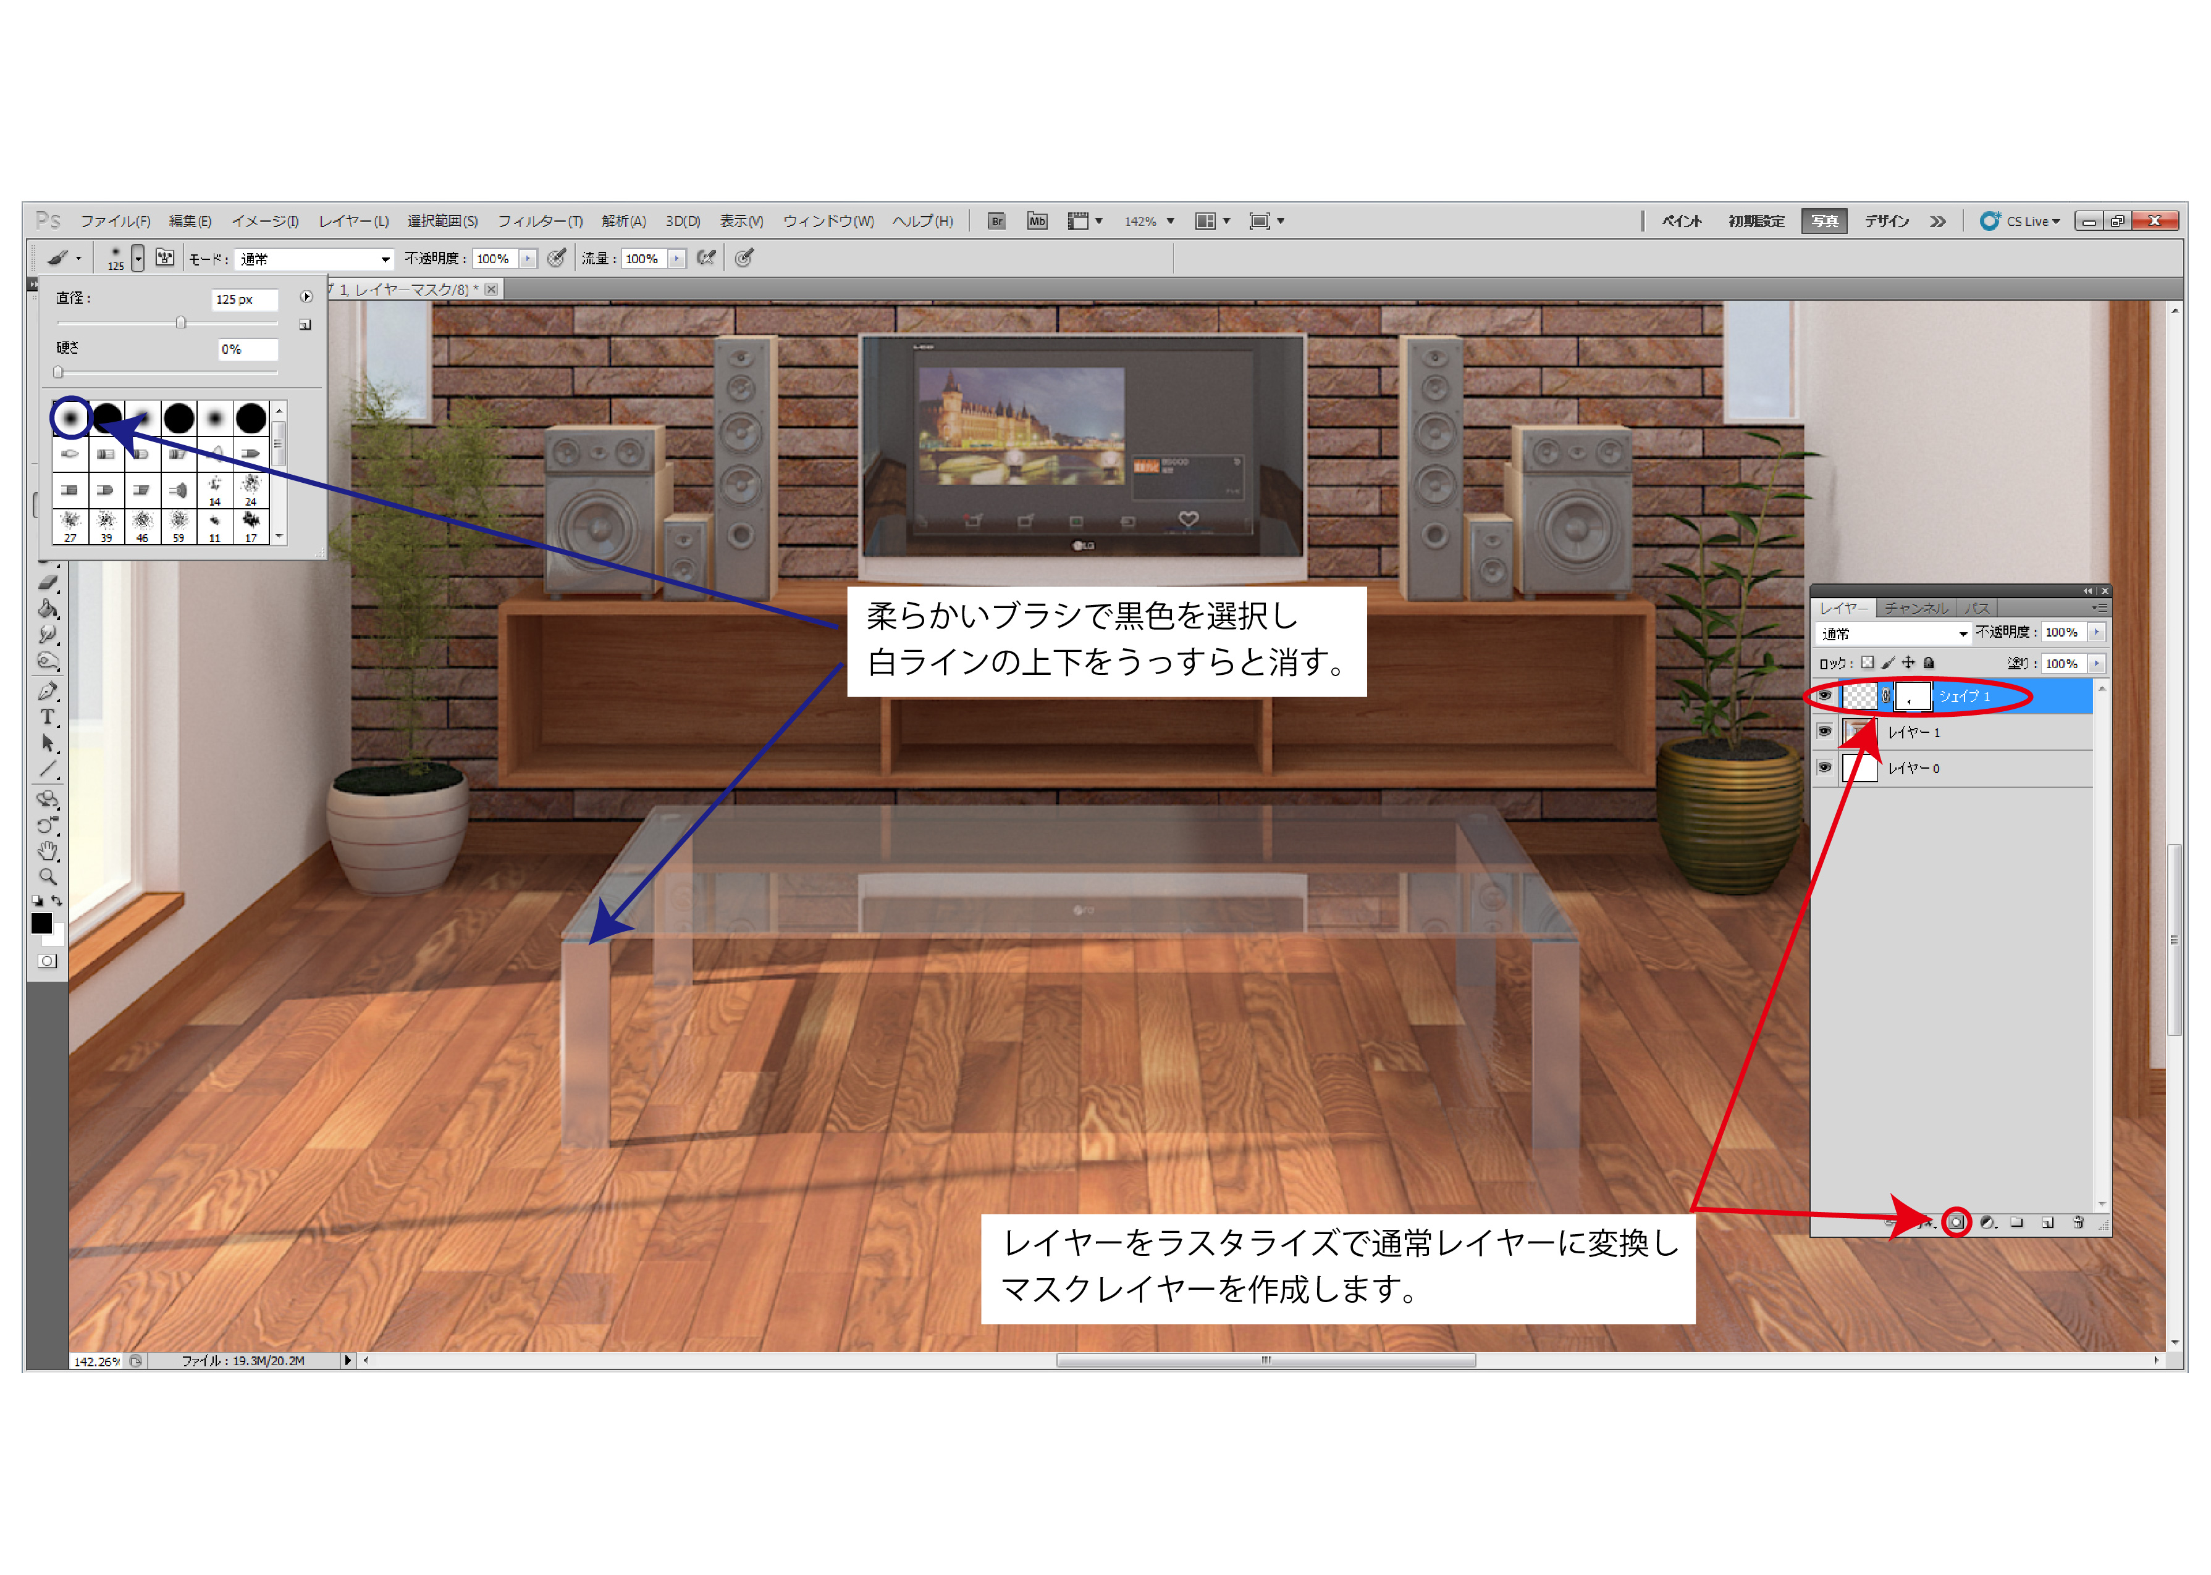Open the brush モード dropdown

coord(313,259)
